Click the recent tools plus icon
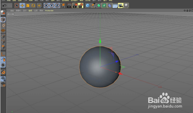This screenshot has height=113, width=193. pos(39,6)
